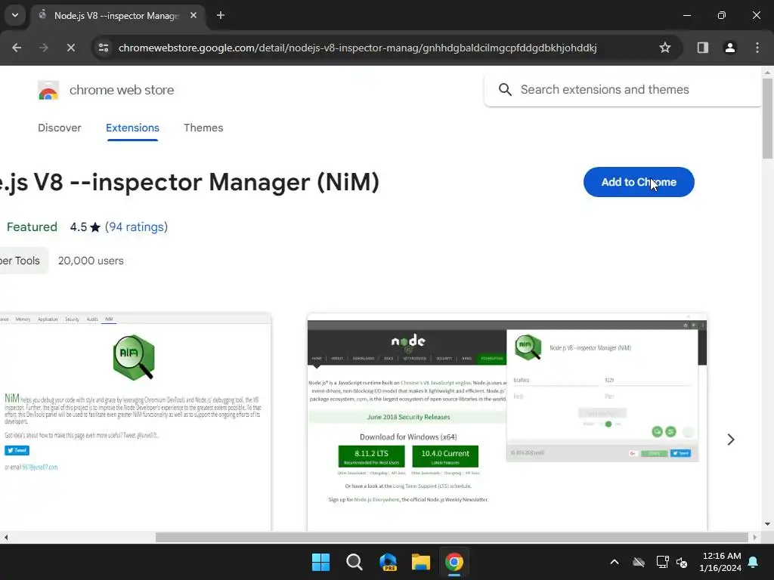Open the Windows Start menu
The height and width of the screenshot is (580, 774).
(x=320, y=562)
